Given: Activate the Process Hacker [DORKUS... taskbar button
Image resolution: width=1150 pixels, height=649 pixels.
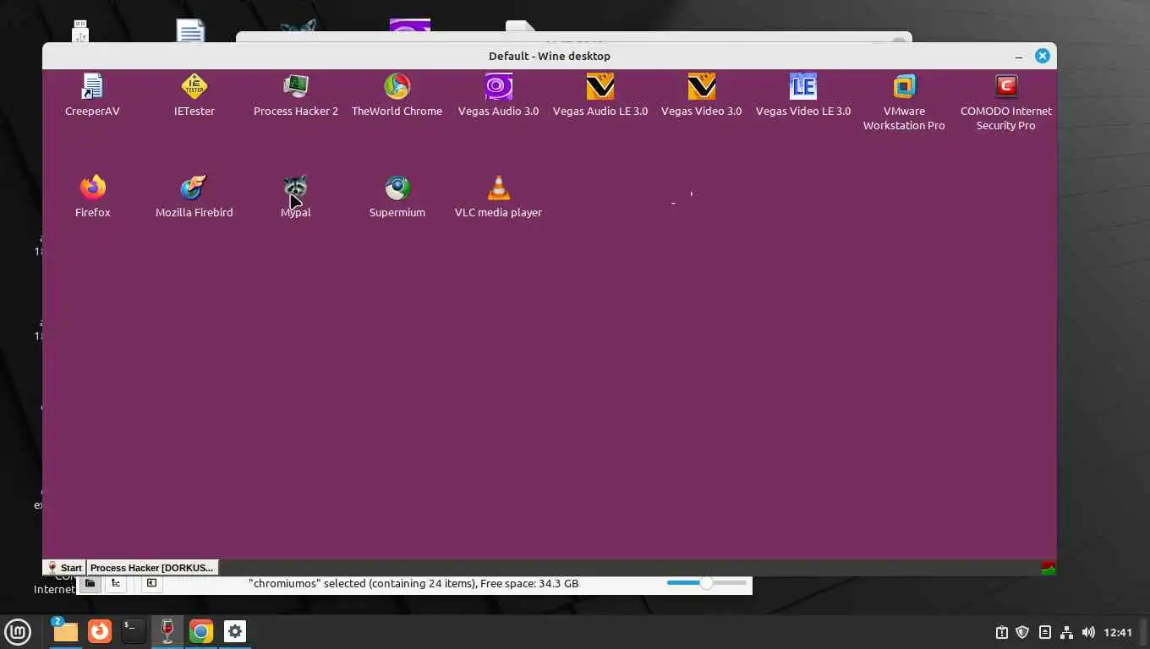Looking at the screenshot, I should coord(152,568).
